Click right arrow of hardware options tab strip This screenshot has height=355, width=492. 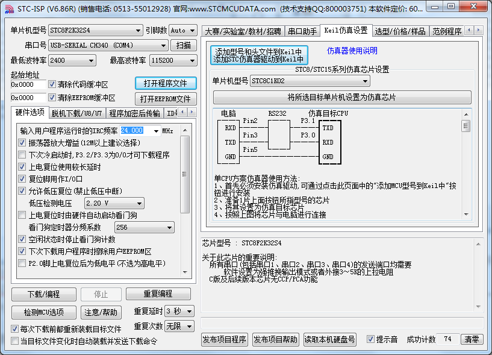[192, 112]
